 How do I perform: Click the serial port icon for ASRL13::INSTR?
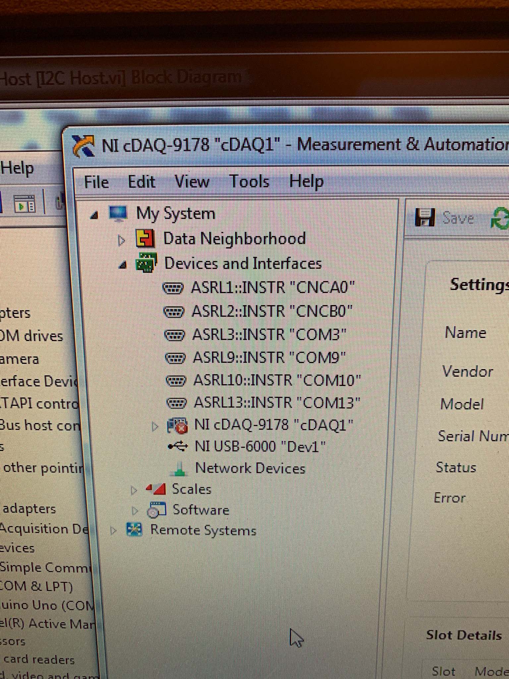click(x=177, y=403)
